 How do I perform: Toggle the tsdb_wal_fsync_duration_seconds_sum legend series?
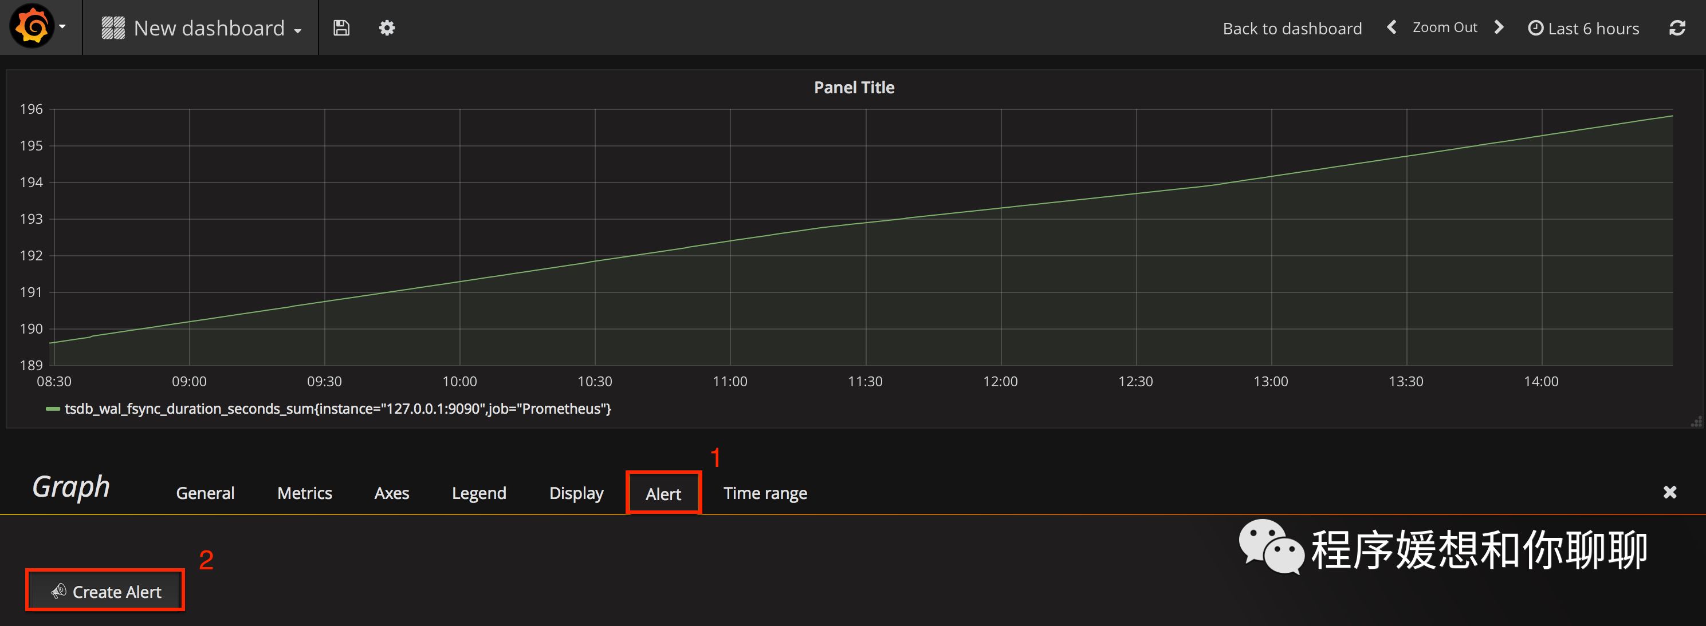tap(337, 409)
